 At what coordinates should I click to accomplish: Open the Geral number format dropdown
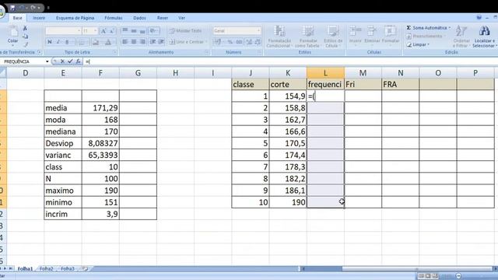(x=258, y=31)
